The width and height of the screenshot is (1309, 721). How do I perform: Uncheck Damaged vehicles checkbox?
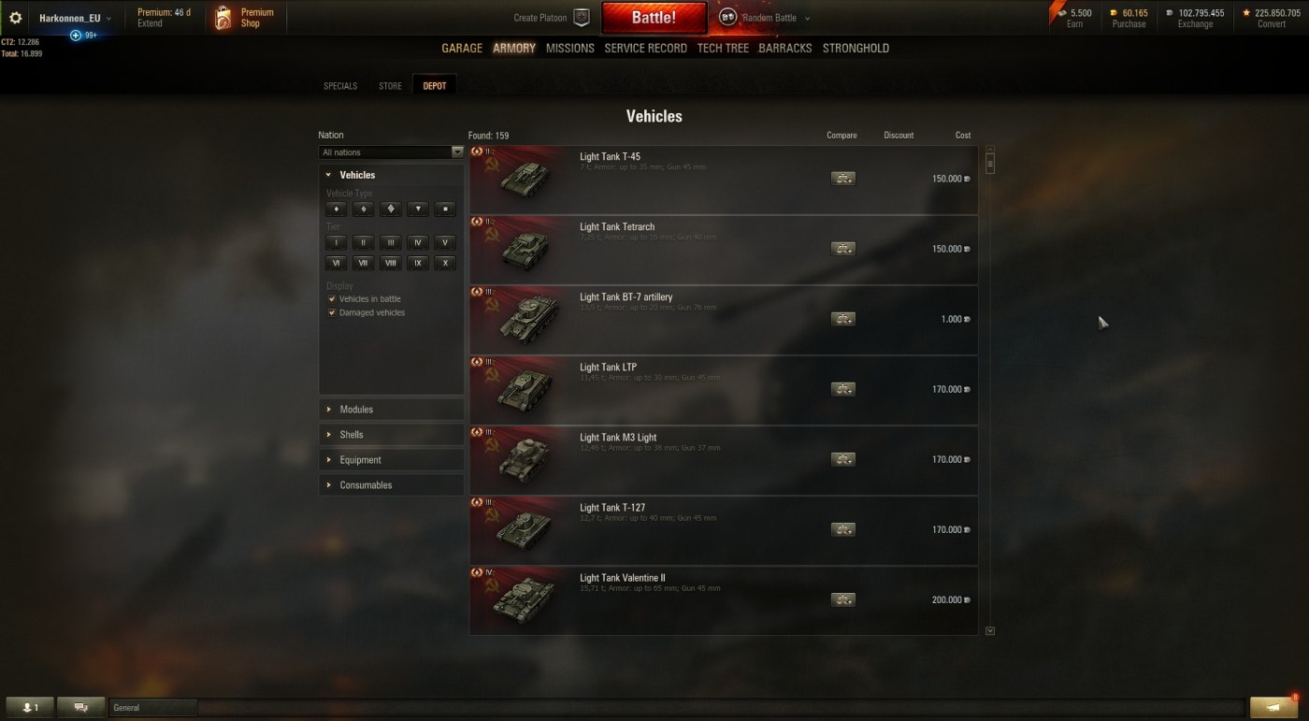332,312
